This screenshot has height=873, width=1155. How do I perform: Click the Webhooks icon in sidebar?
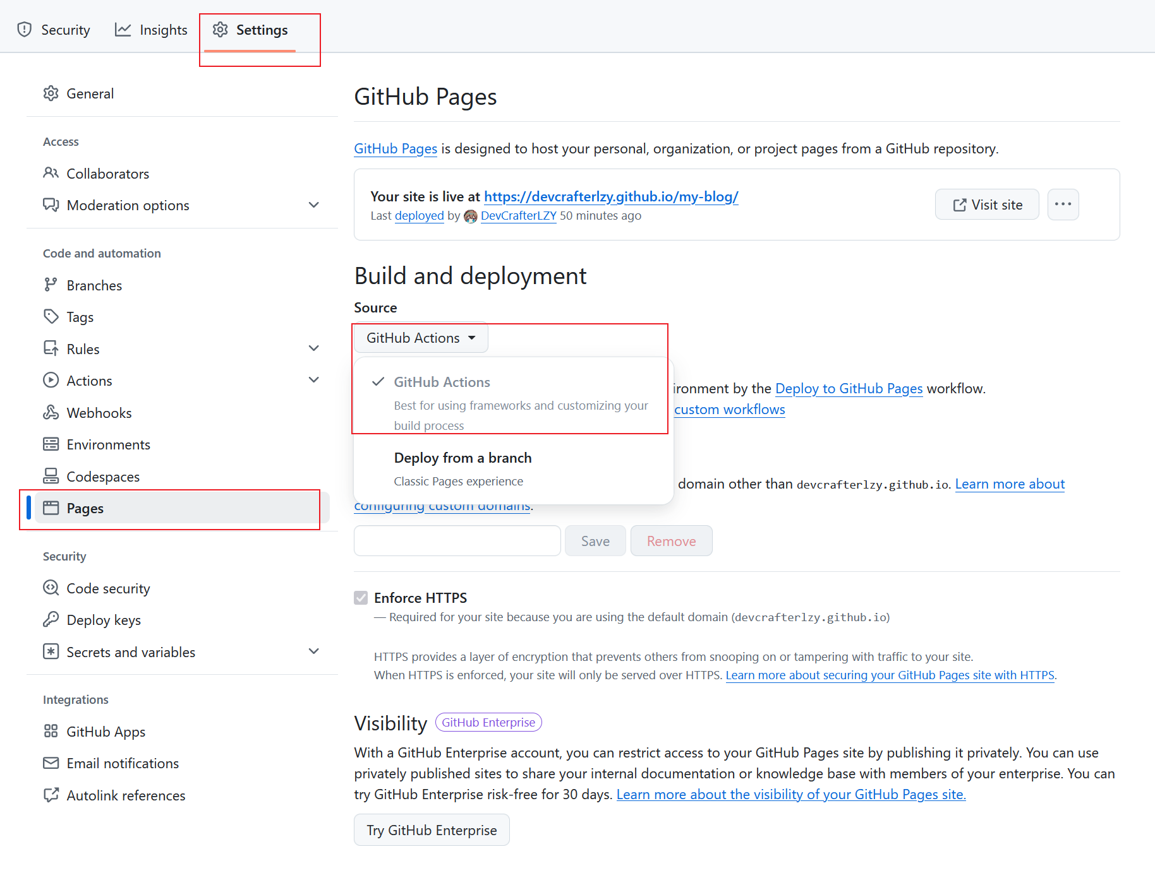click(51, 412)
